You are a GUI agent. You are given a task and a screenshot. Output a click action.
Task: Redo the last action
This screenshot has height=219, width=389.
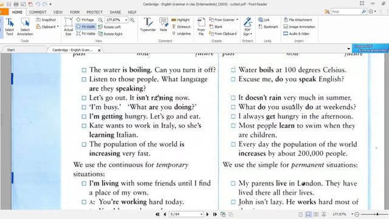(44, 4)
